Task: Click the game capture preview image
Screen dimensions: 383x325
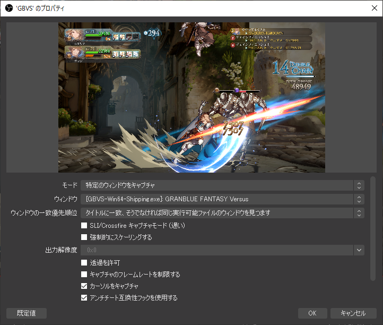Action: tap(192, 97)
